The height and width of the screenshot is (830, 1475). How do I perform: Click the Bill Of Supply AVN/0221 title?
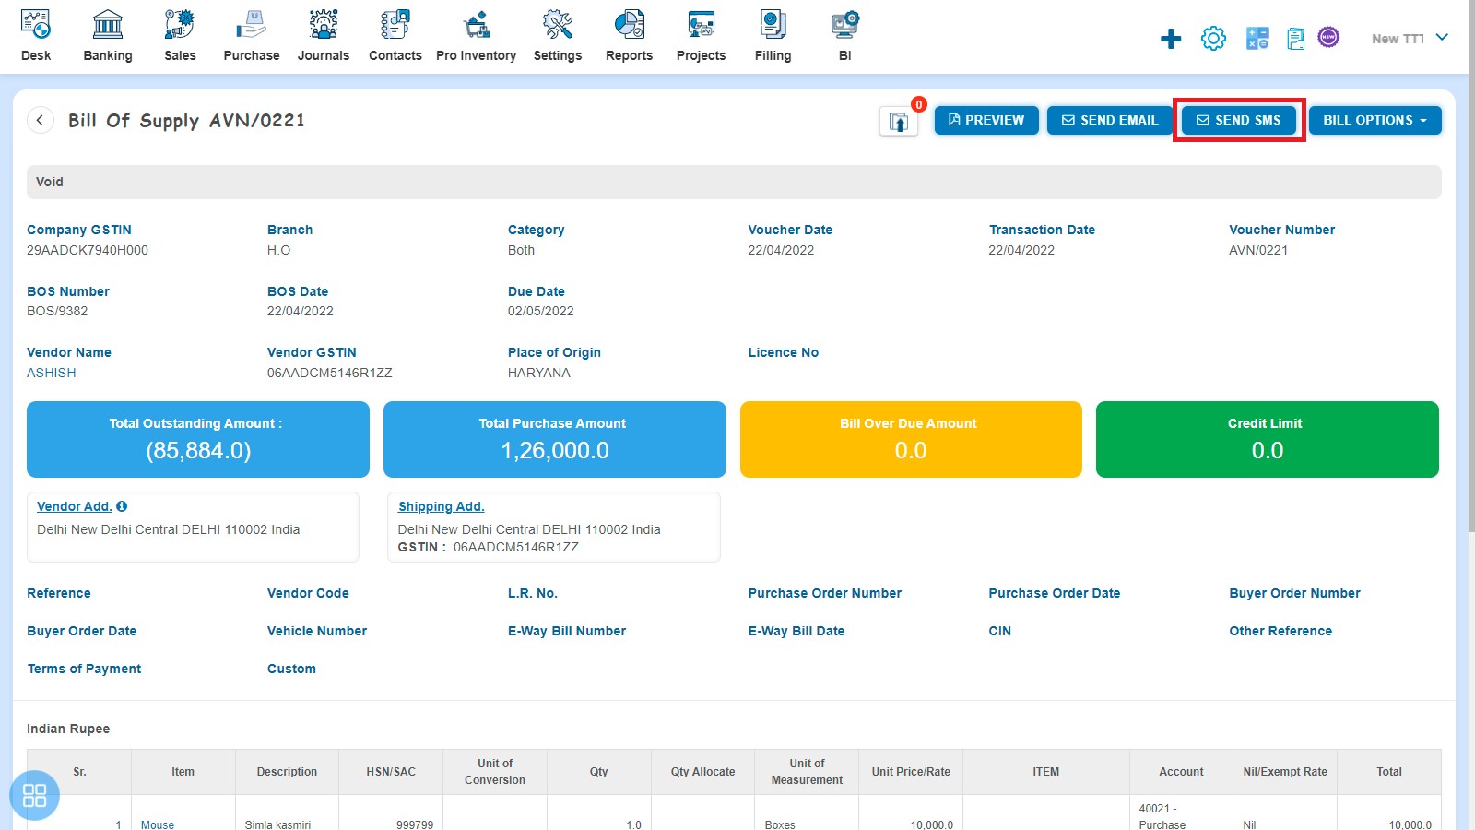point(186,121)
